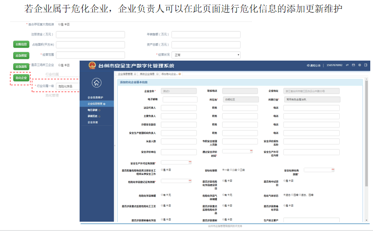
Task: Open the 所属行业 selector field
Action: tap(312, 99)
